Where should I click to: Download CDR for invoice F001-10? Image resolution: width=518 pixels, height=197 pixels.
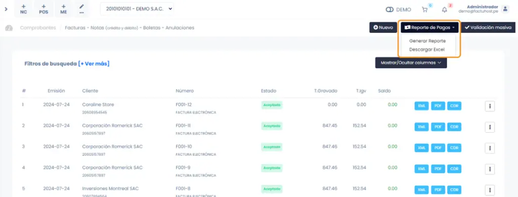(454, 148)
